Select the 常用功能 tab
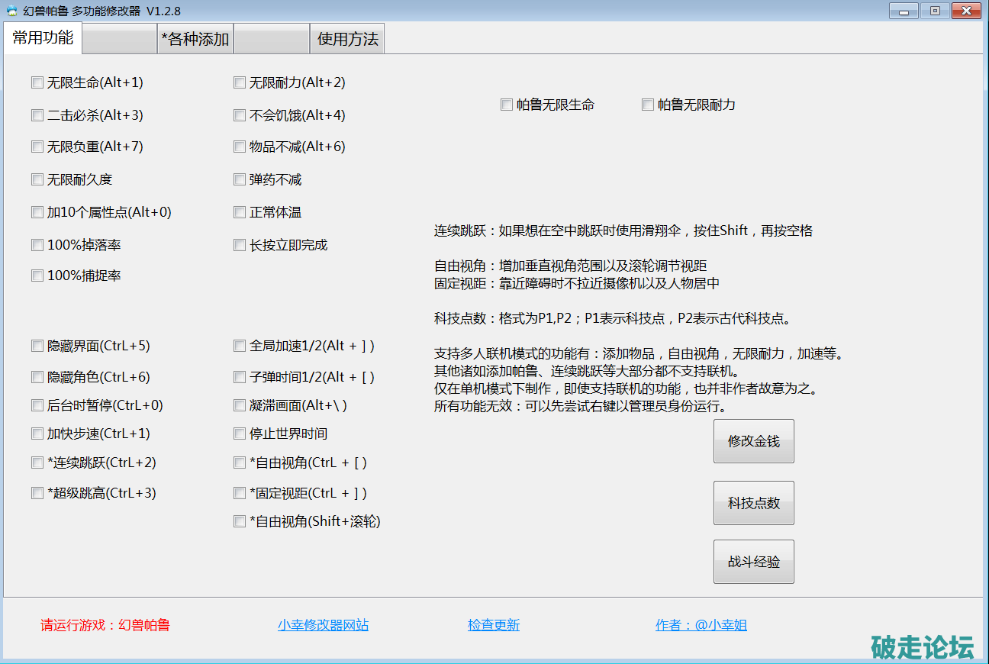989x664 pixels. pos(43,38)
